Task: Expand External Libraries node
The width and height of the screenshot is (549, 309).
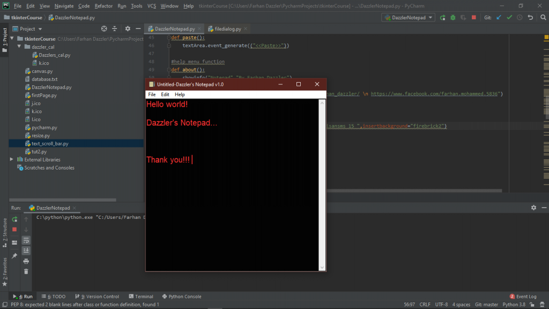Action: (x=12, y=159)
